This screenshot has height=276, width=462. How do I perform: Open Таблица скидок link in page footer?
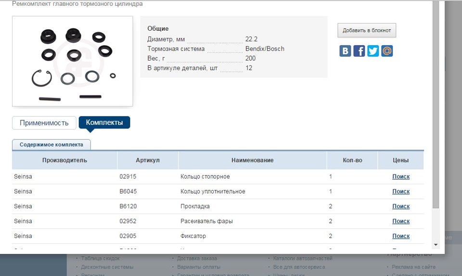click(x=101, y=258)
